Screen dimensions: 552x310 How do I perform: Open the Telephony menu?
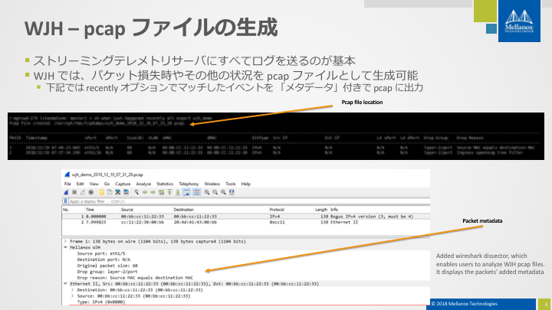point(189,184)
